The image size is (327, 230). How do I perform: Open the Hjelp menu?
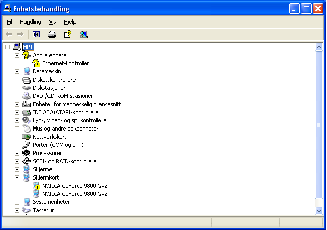[x=70, y=22]
